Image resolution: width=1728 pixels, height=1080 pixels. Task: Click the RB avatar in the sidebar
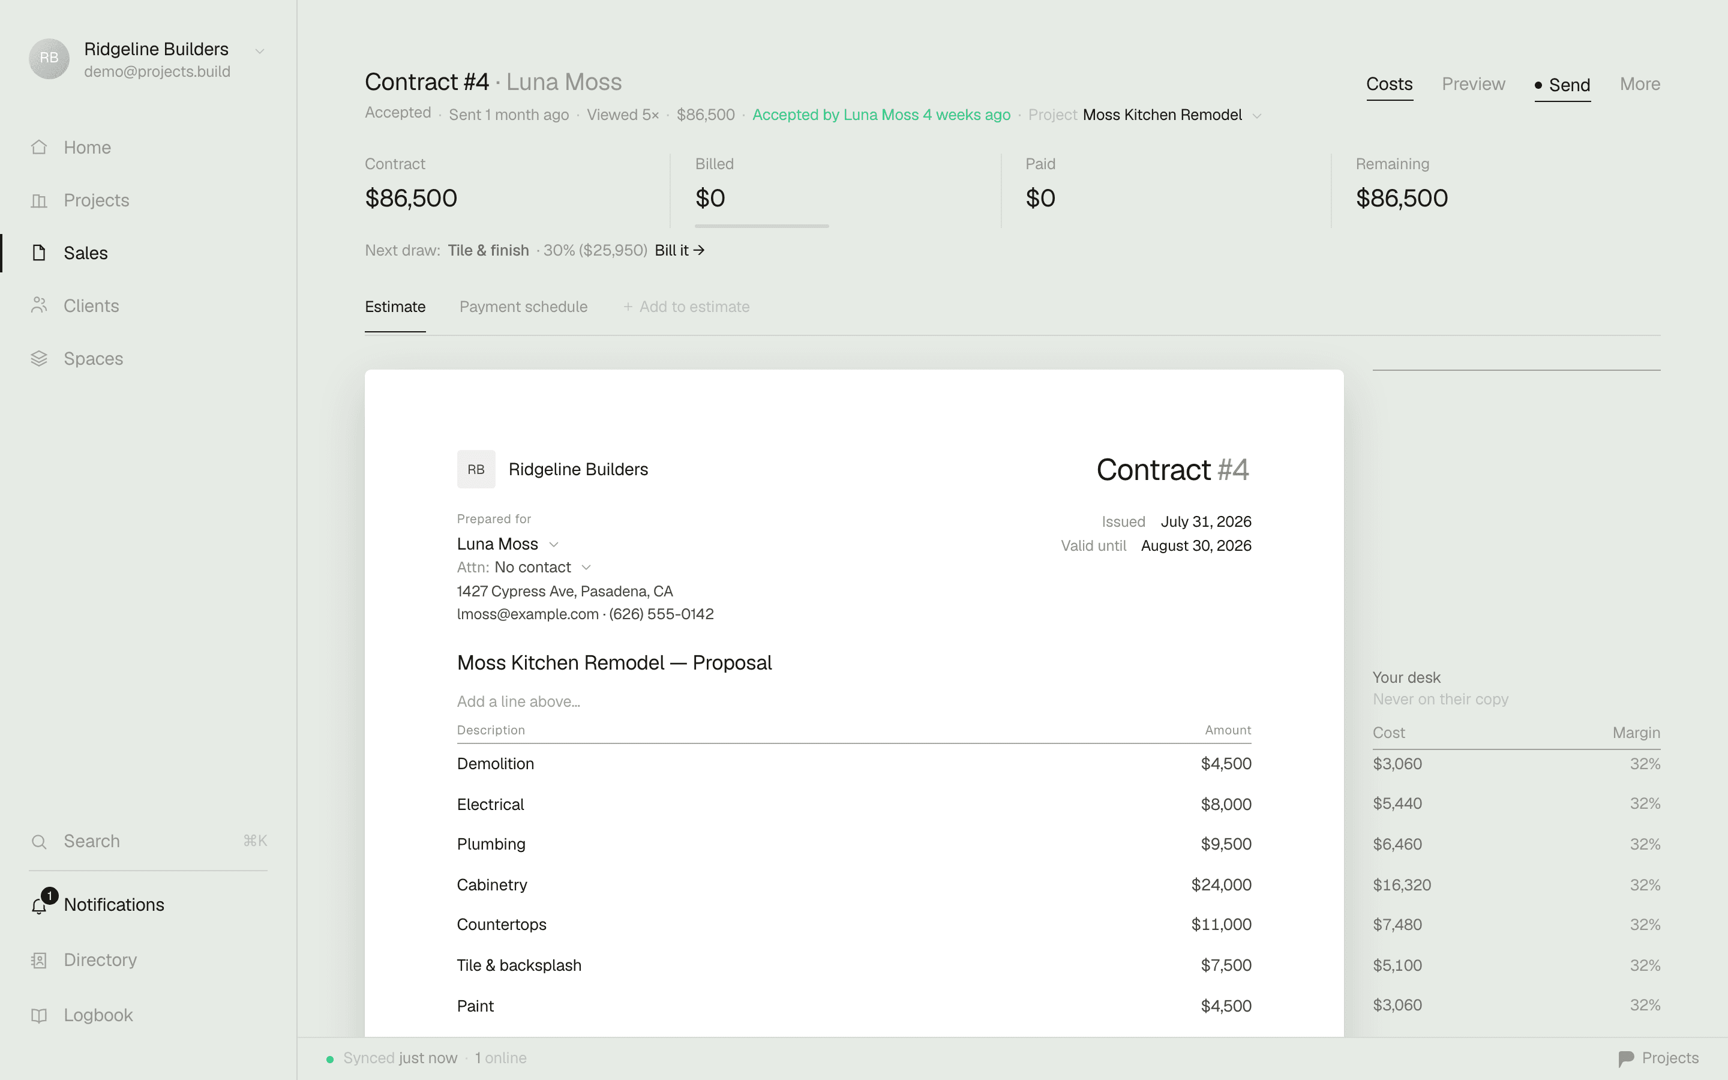(49, 59)
